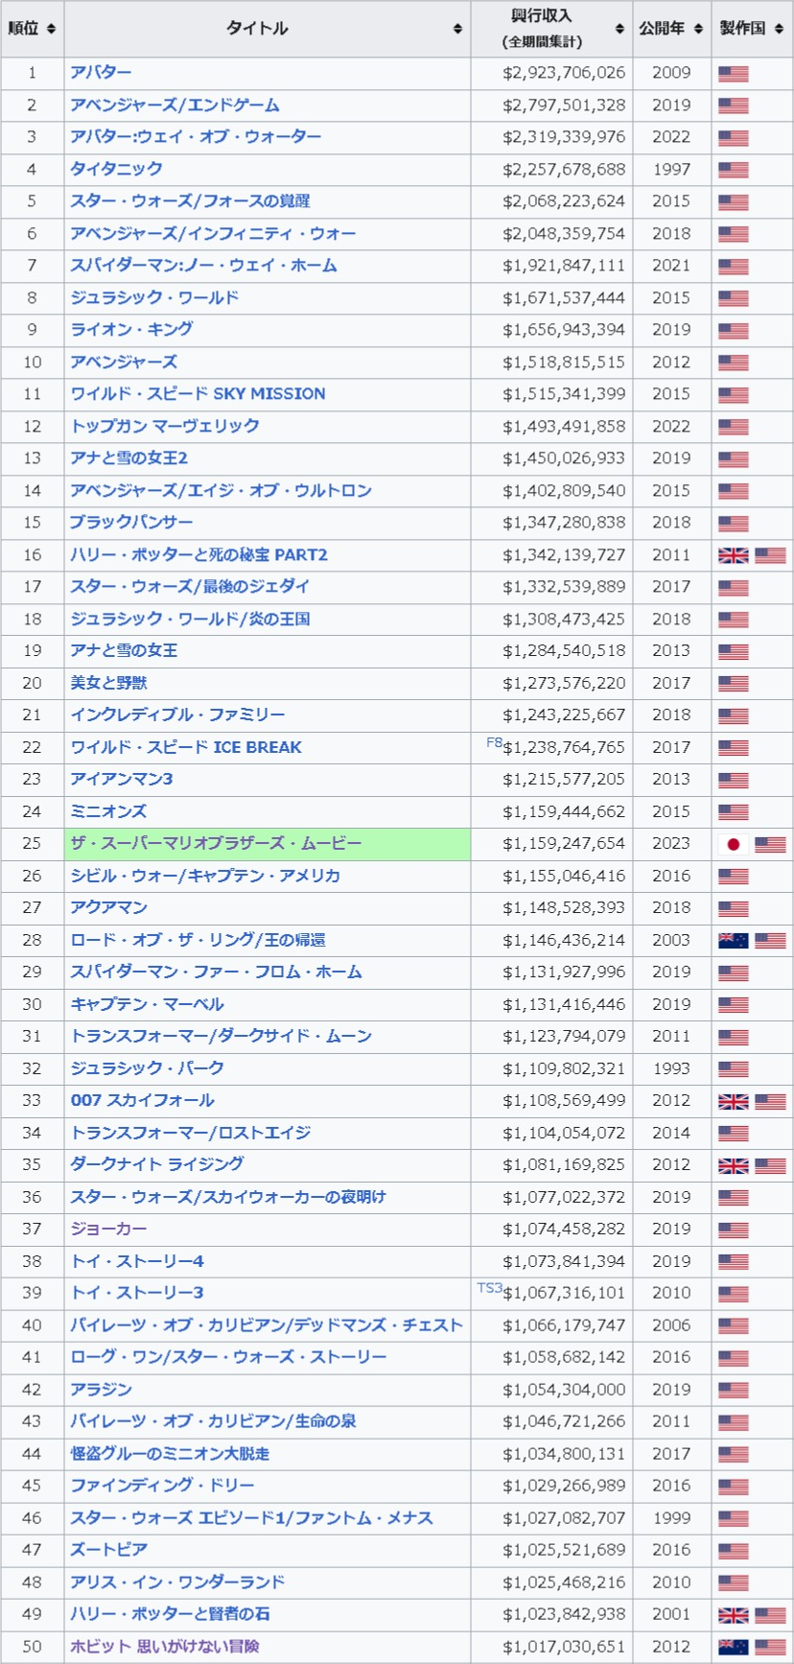Click the 興行収入 (全期間集計) column header
This screenshot has width=794, height=1664.
551,29
